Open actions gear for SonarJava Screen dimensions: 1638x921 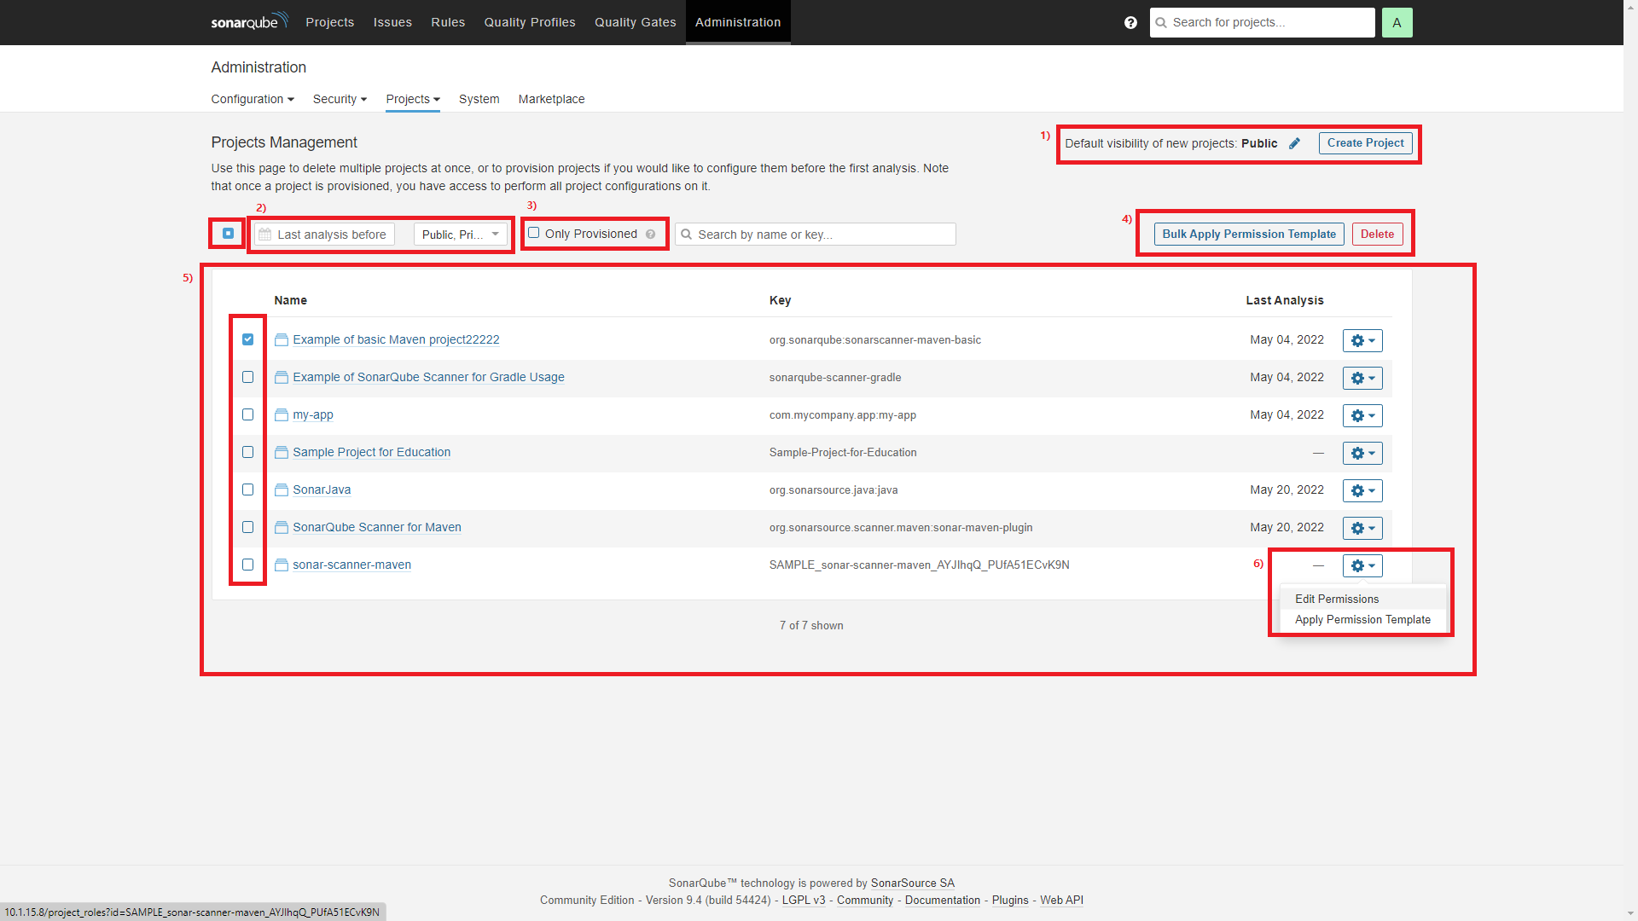[1362, 491]
